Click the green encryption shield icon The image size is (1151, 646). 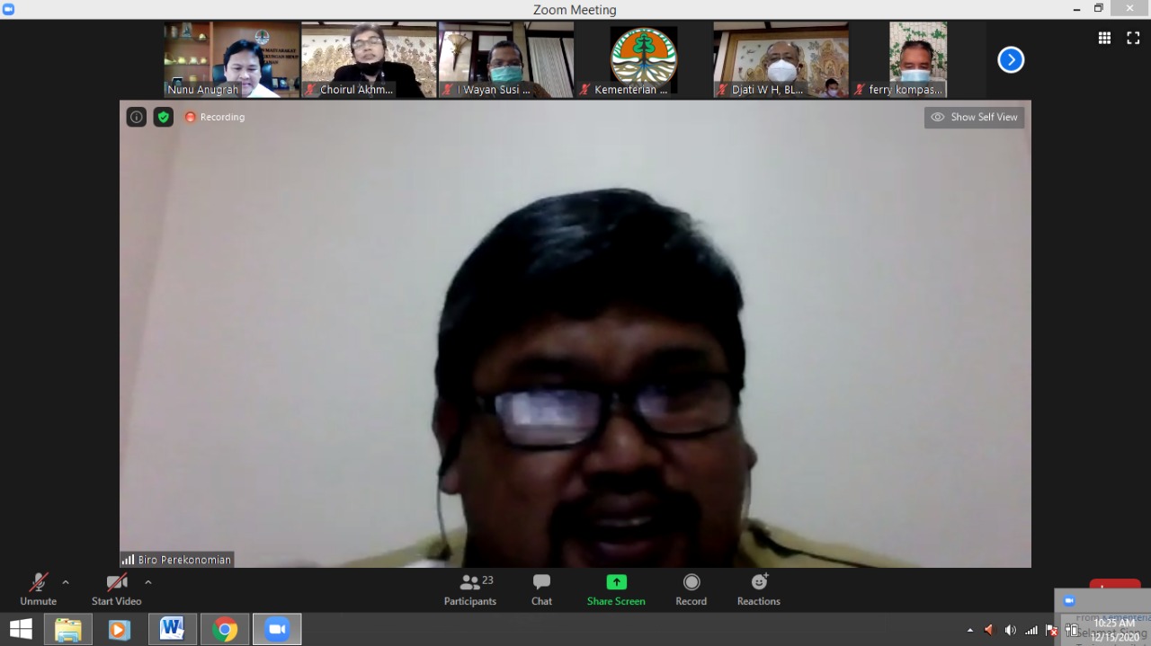click(163, 117)
